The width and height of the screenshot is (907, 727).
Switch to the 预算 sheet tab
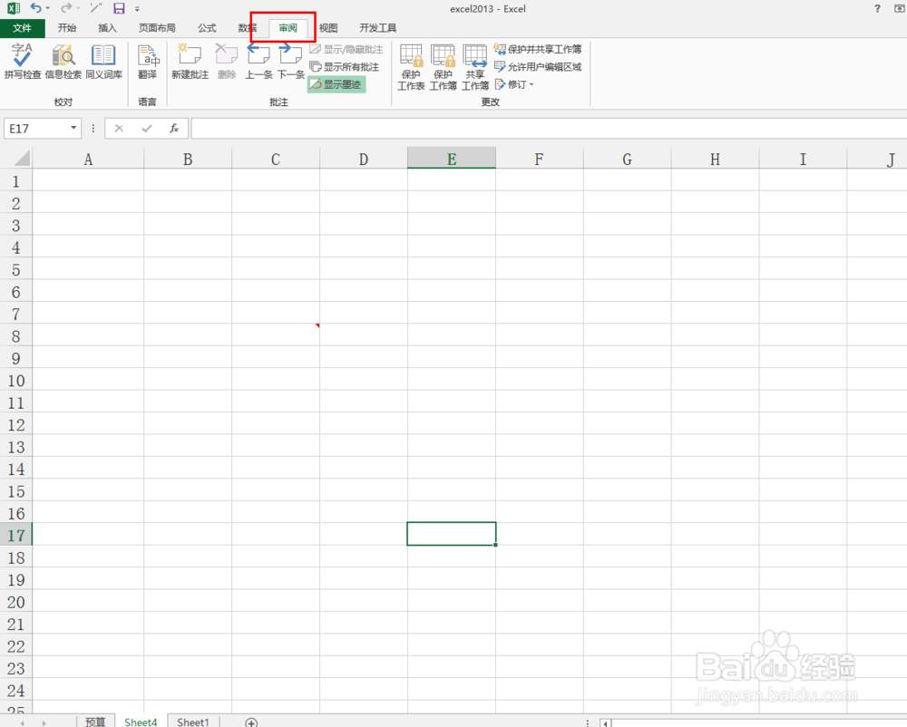(x=95, y=722)
